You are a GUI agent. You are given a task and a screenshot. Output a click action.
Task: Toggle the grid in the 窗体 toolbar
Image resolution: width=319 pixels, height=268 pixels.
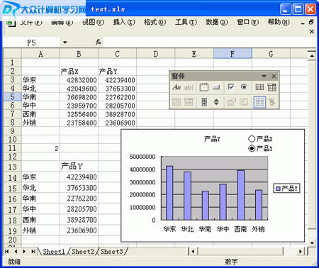[x=259, y=102]
